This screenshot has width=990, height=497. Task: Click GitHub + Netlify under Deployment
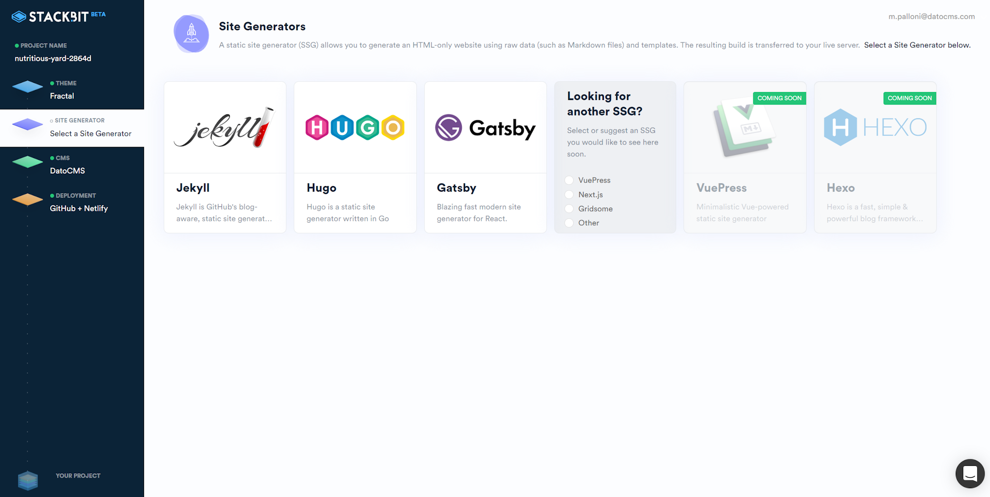[79, 208]
